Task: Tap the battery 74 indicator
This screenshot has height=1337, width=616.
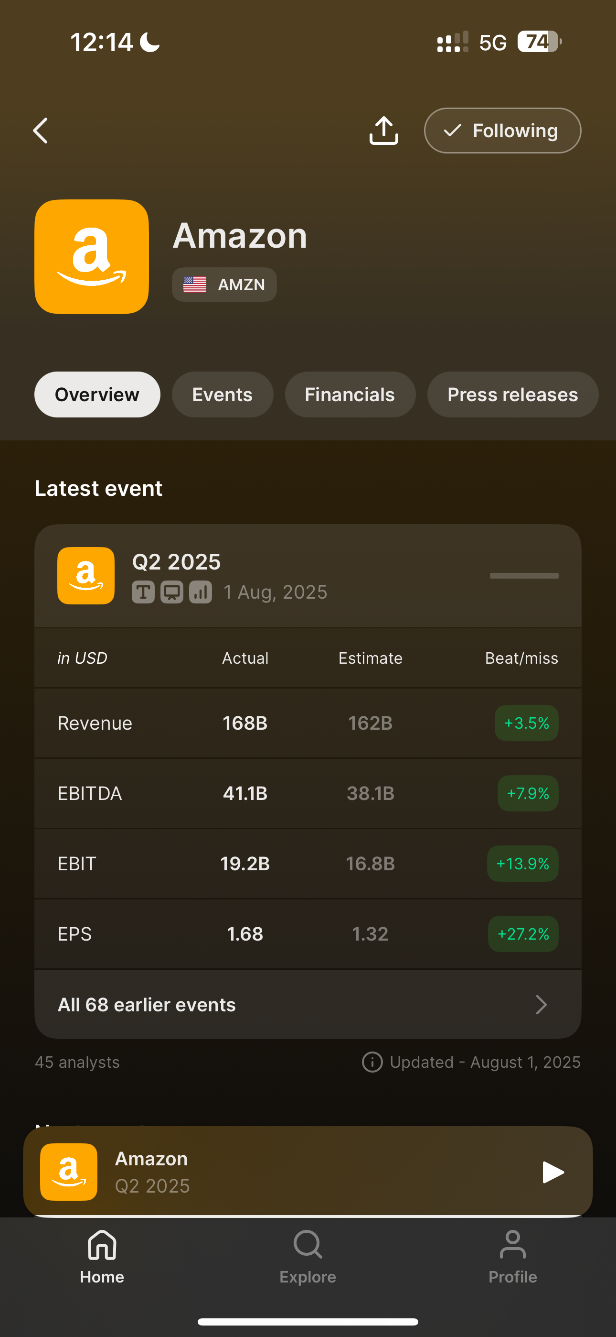Action: 539,42
